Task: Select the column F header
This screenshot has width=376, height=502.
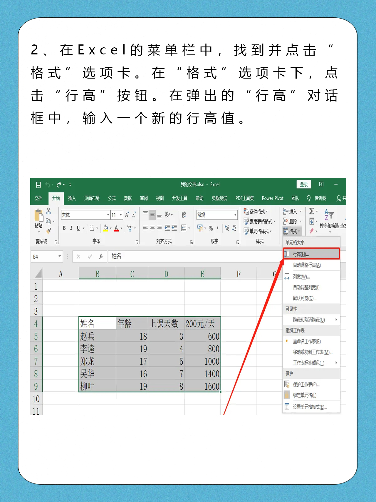Action: click(239, 274)
